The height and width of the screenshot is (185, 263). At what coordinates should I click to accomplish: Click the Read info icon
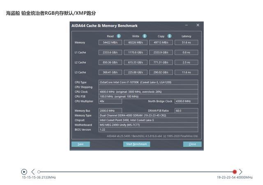(x=119, y=36)
